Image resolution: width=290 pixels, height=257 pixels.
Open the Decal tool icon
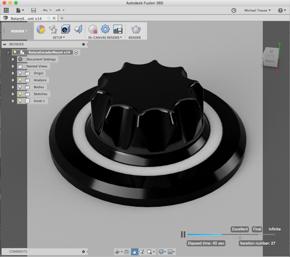coord(65,29)
